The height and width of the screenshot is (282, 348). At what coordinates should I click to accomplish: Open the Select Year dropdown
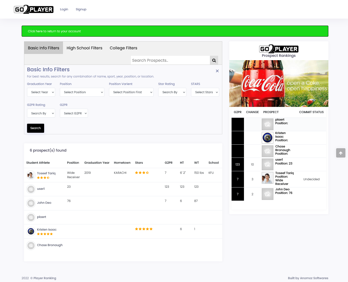pos(41,92)
